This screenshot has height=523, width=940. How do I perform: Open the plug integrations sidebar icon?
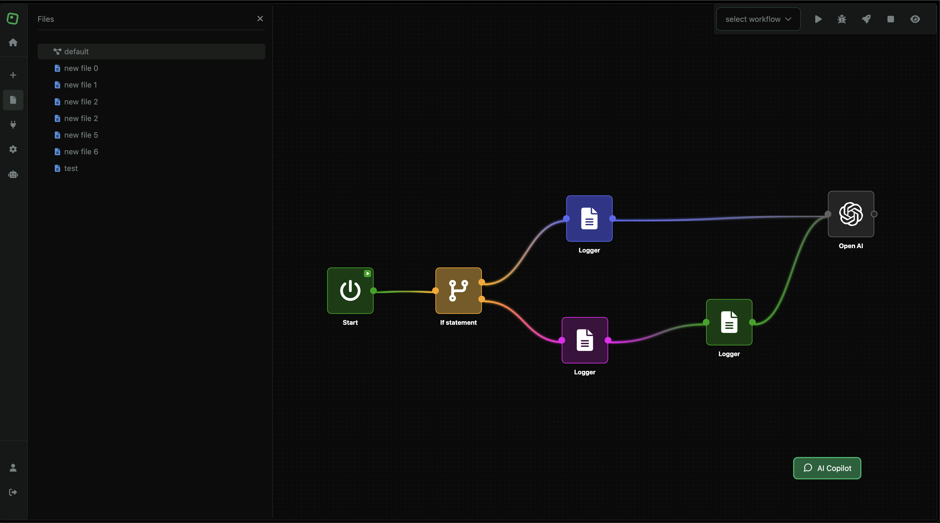[x=13, y=125]
